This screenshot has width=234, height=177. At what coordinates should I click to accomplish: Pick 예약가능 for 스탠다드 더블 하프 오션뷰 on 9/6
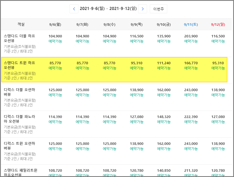point(55,41)
